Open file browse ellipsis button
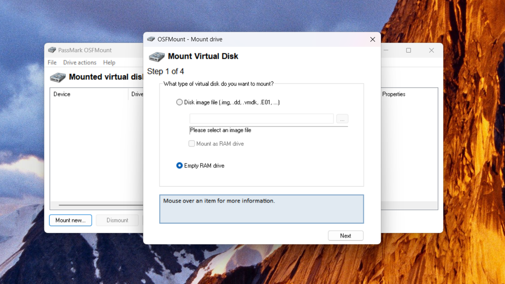 [342, 119]
